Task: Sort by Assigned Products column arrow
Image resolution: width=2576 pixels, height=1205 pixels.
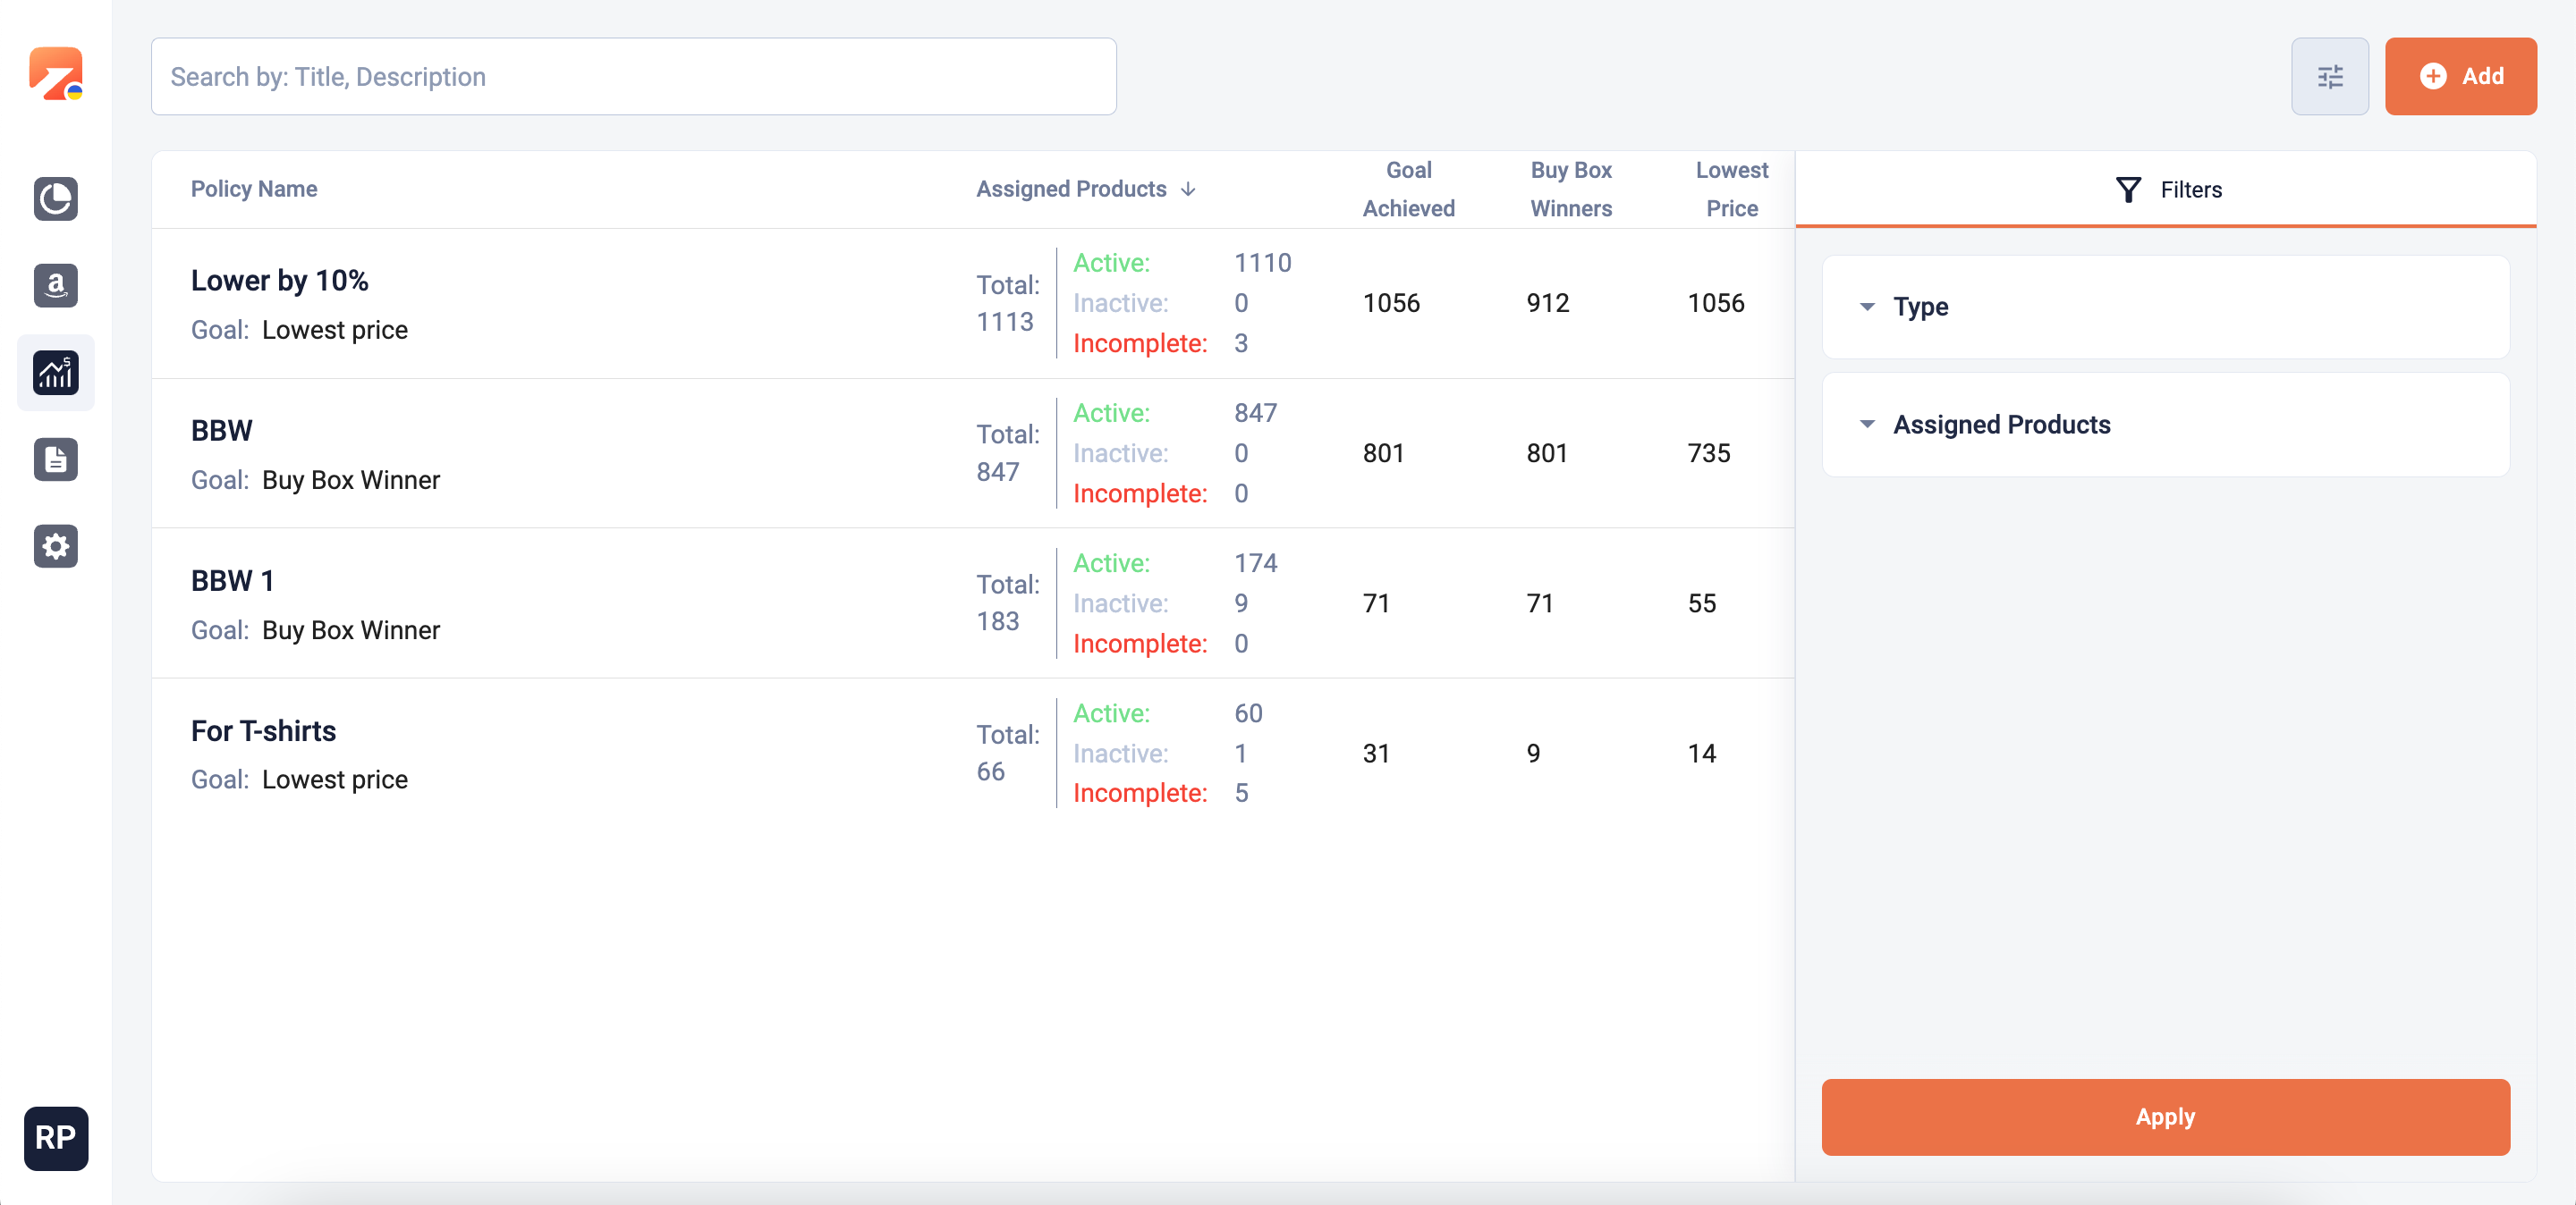Action: (x=1188, y=190)
